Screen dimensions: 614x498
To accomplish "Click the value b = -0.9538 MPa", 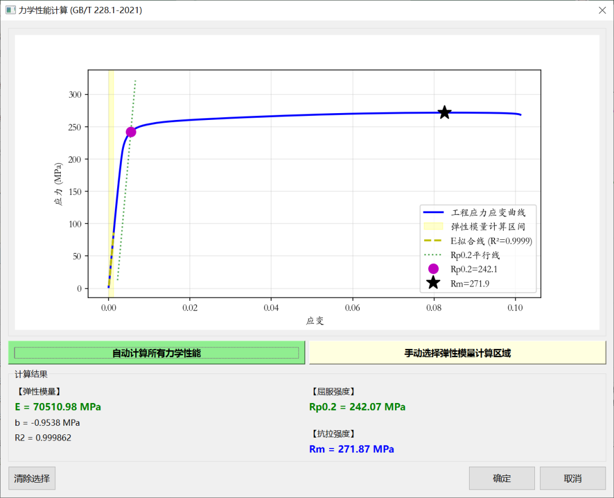I will (x=47, y=423).
